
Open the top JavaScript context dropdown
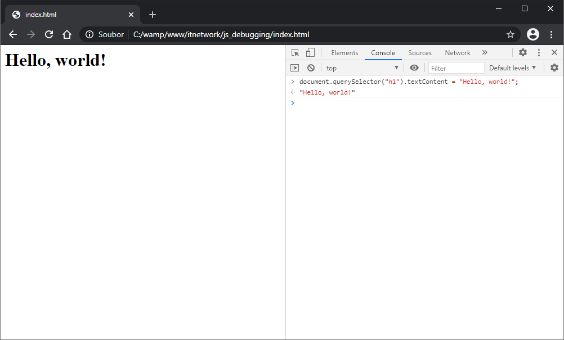(362, 68)
